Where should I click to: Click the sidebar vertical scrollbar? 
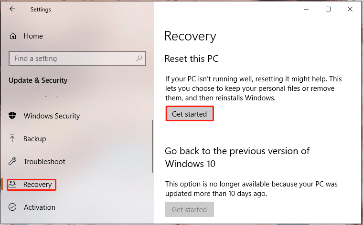[152, 146]
